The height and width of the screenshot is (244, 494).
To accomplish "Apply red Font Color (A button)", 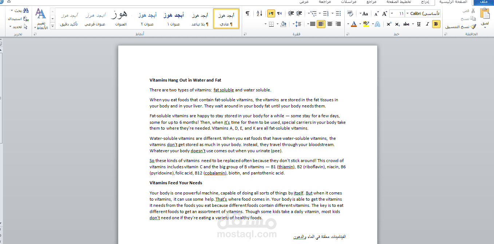I will click(353, 24).
